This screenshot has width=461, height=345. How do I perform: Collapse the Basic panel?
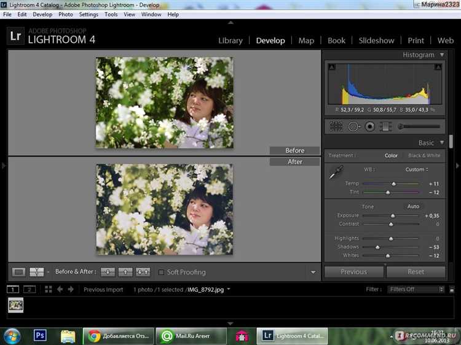442,142
